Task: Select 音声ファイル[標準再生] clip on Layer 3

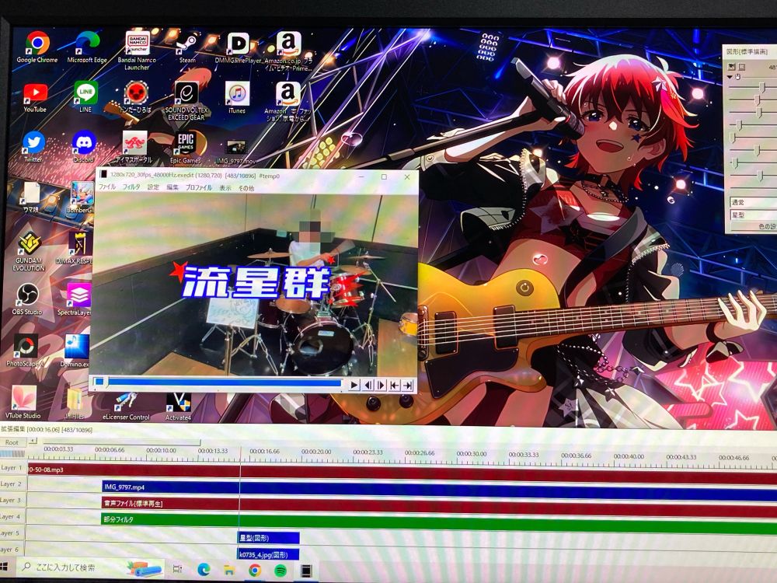Action: tap(440, 506)
